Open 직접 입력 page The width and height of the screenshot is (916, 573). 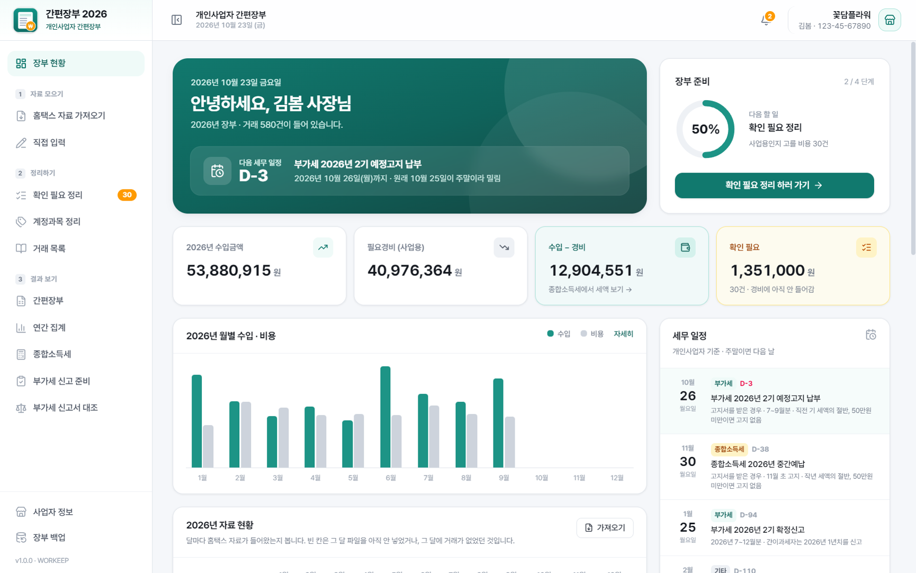tap(76, 142)
